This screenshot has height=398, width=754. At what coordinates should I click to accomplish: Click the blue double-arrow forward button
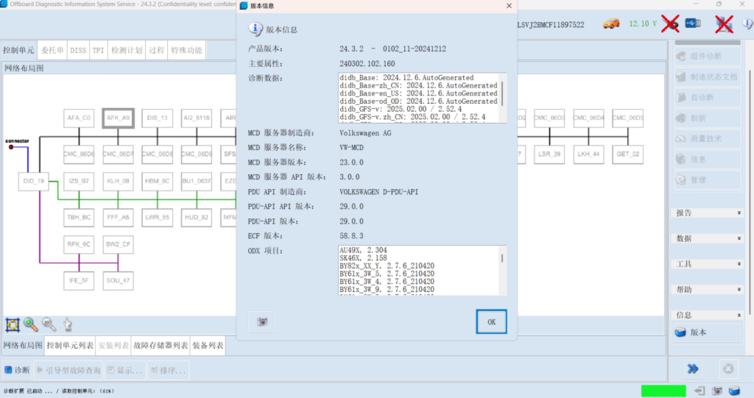click(693, 369)
